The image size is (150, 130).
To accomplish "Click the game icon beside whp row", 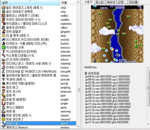I will point(3,11).
